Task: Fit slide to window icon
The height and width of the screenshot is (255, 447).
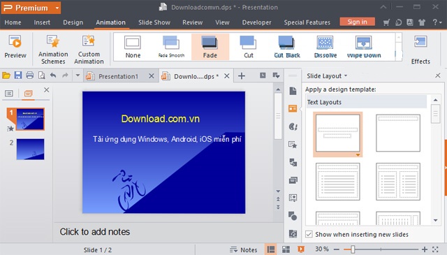Action: [435, 249]
